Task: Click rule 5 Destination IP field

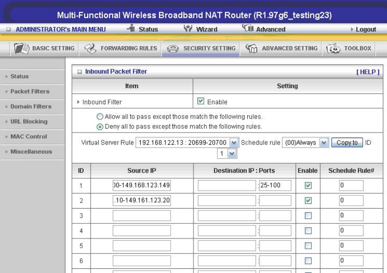Action: (x=227, y=245)
